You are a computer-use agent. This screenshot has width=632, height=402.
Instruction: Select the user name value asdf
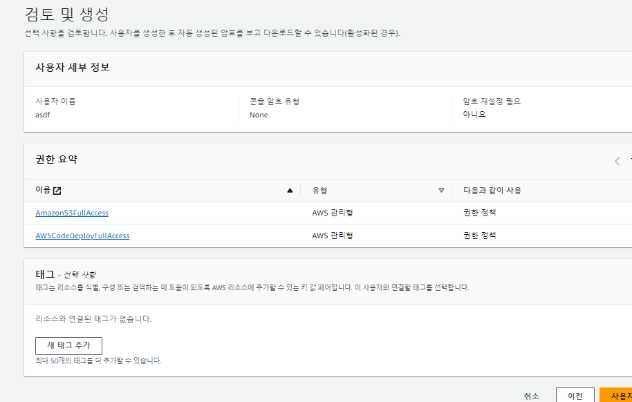[x=43, y=115]
